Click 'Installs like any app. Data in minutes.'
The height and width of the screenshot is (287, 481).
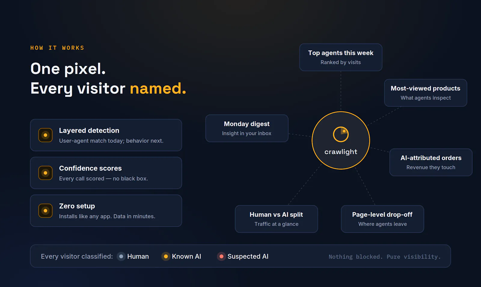(107, 216)
